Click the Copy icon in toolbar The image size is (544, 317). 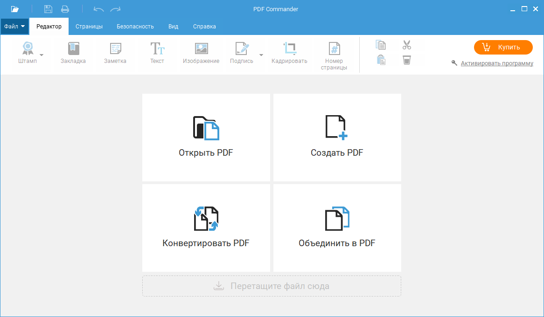(x=381, y=45)
